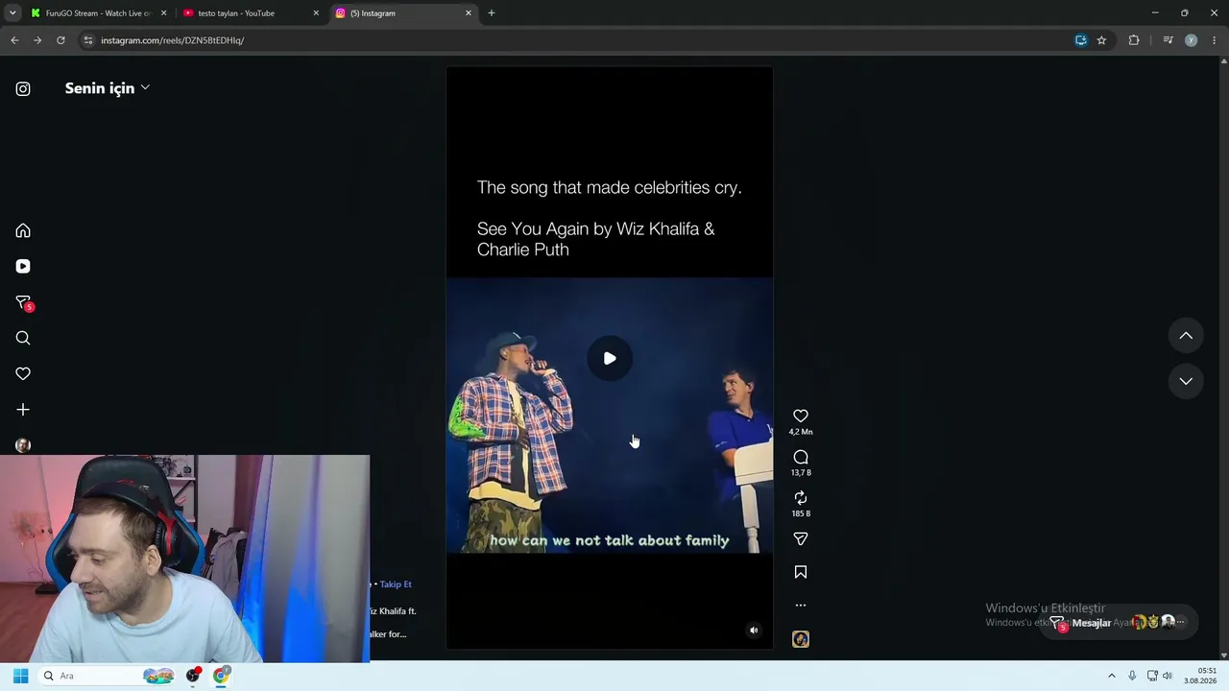This screenshot has width=1229, height=691.
Task: Open Chrome profile avatar 'y'
Action: pyautogui.click(x=1192, y=40)
